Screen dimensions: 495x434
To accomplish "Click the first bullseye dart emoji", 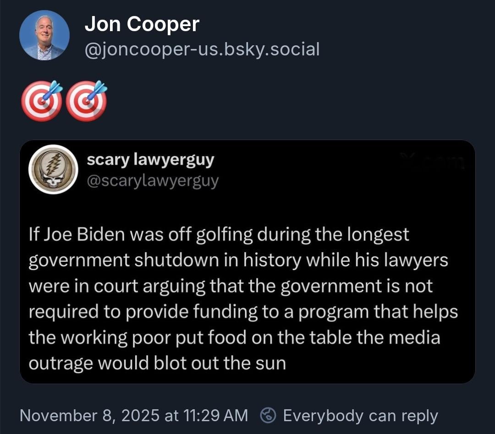I will point(41,101).
